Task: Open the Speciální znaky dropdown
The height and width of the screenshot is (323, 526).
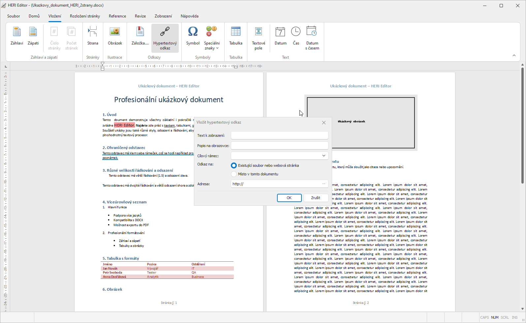Action: pos(212,38)
